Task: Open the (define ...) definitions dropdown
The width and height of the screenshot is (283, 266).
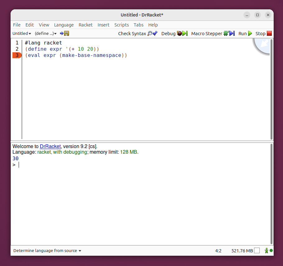Action: point(46,33)
